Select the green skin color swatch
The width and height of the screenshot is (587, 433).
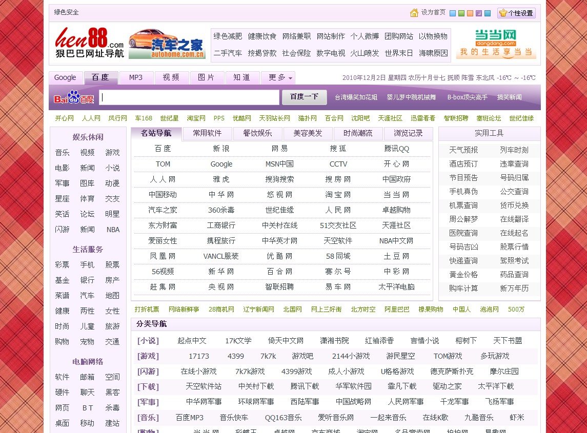coord(461,13)
